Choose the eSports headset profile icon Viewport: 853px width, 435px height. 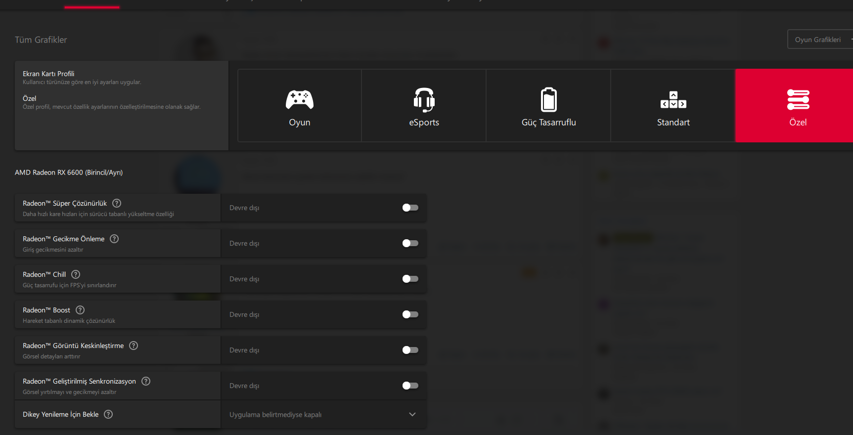pos(424,100)
